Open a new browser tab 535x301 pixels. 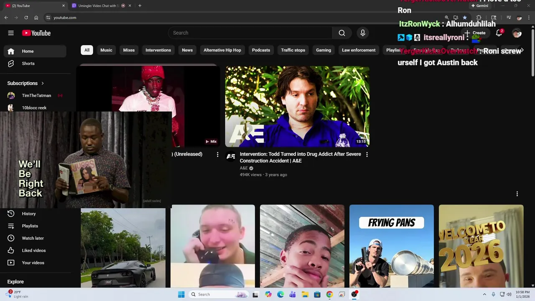click(x=140, y=6)
